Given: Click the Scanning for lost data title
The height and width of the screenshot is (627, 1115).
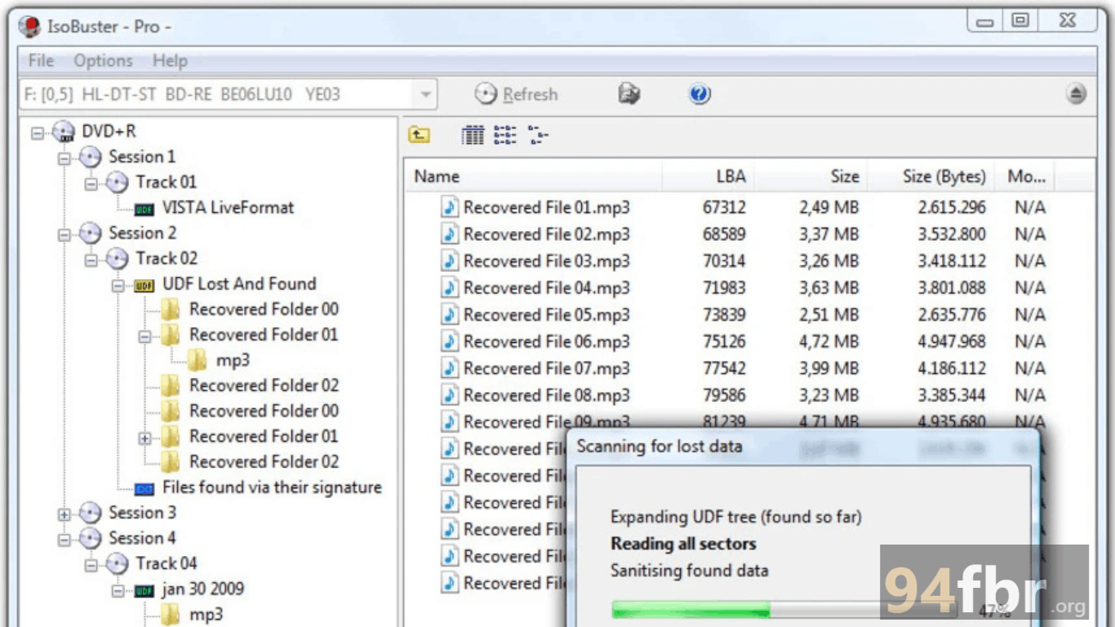Looking at the screenshot, I should point(660,446).
